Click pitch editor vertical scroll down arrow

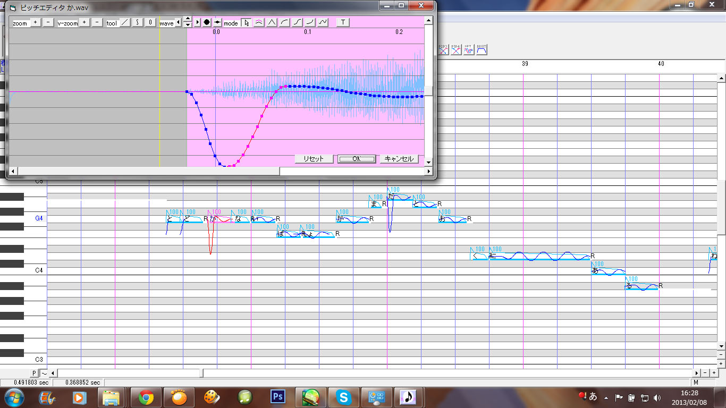click(428, 163)
